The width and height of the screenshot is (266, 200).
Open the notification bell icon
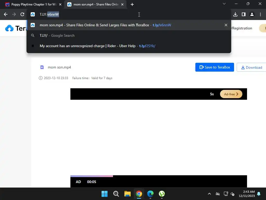pos(259,194)
